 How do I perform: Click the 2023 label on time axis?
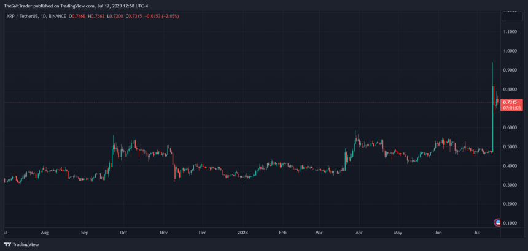click(x=243, y=232)
